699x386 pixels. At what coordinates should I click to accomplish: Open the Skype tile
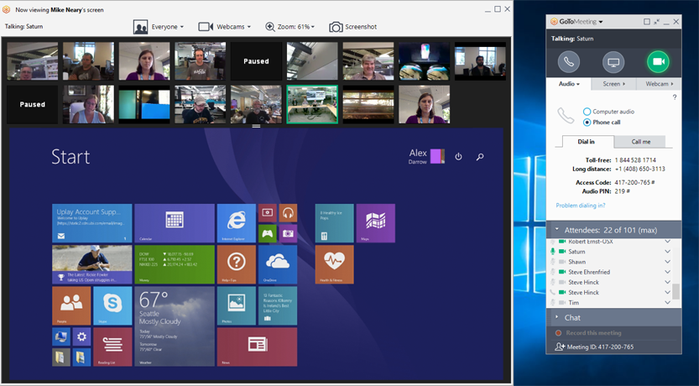(112, 305)
